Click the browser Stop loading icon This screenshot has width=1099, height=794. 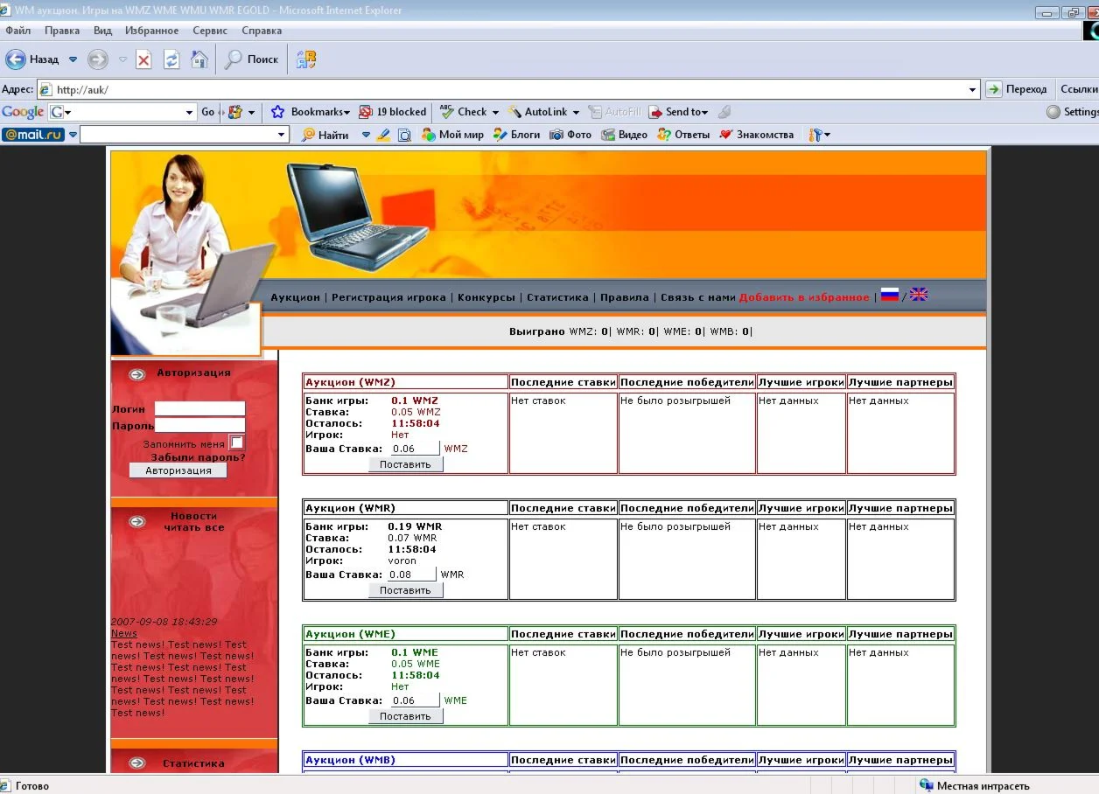[143, 59]
